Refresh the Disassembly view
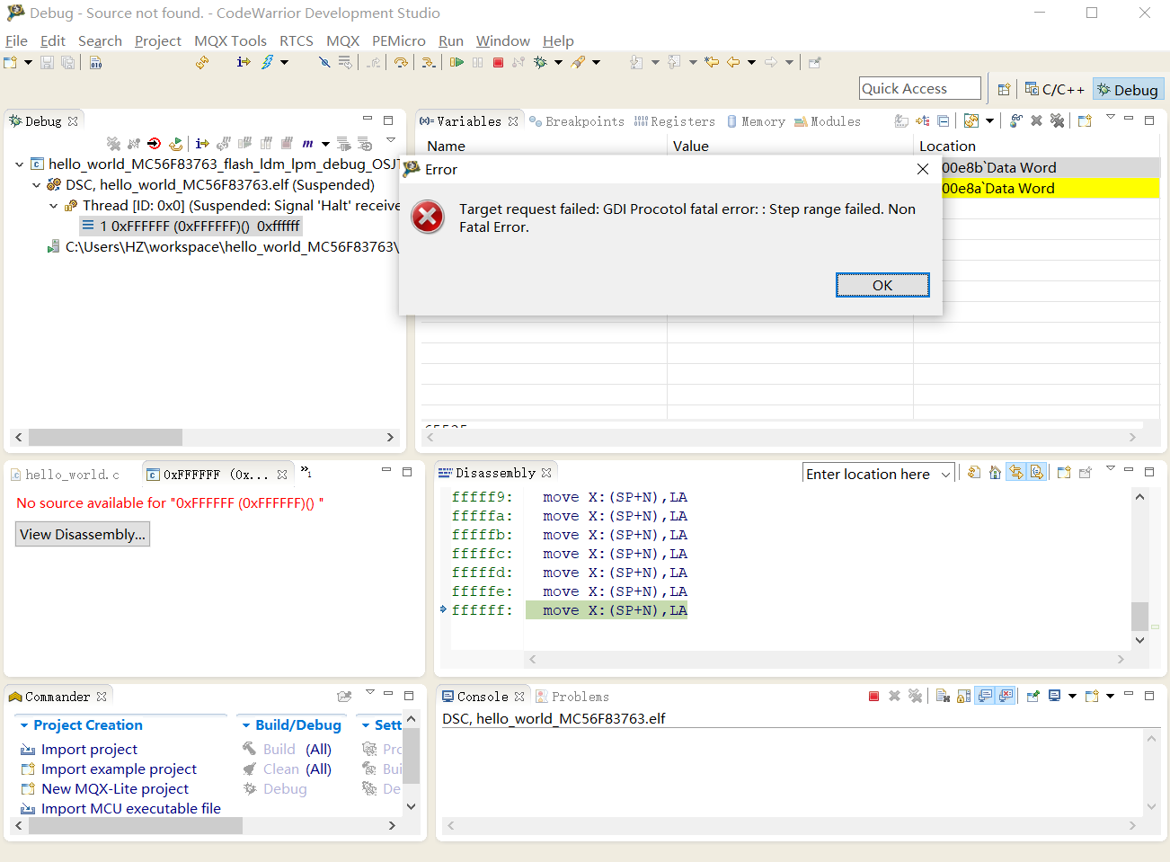Image resolution: width=1170 pixels, height=862 pixels. pyautogui.click(x=974, y=473)
